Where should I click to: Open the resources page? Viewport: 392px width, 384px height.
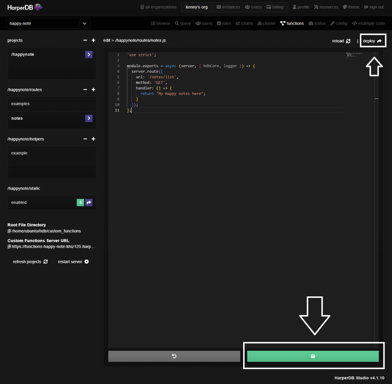326,7
